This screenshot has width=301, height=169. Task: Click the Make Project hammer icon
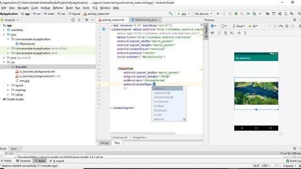coord(171,14)
